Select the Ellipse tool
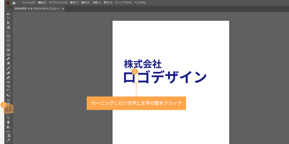The image size is (289, 144). [x=8, y=41]
